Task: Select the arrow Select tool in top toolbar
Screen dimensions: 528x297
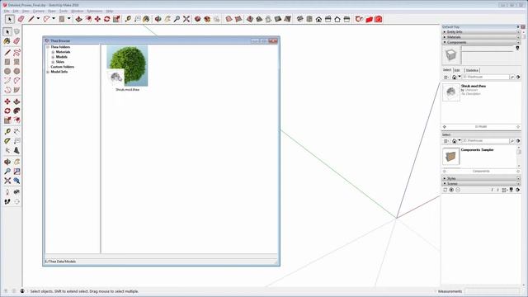Action: tap(9, 19)
